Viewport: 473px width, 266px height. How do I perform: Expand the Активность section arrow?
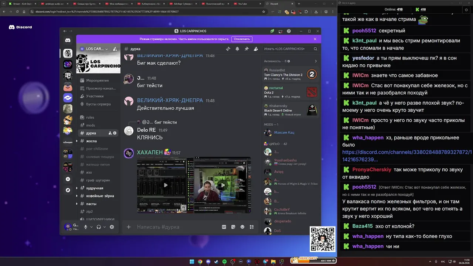(x=316, y=61)
